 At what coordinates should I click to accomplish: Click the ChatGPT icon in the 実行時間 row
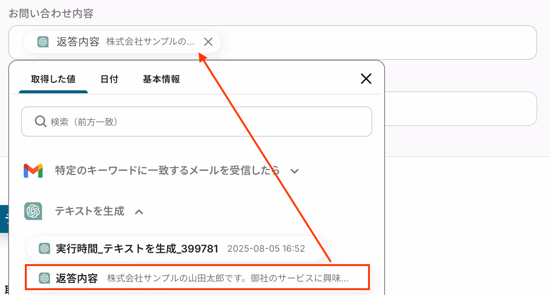pos(44,249)
